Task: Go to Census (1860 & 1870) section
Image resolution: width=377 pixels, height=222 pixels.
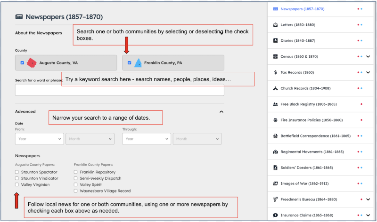Action: tap(299, 56)
